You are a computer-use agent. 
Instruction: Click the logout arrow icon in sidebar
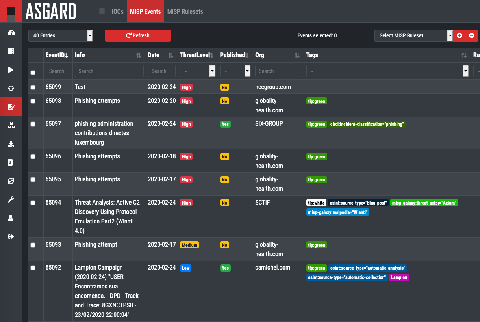point(11,236)
